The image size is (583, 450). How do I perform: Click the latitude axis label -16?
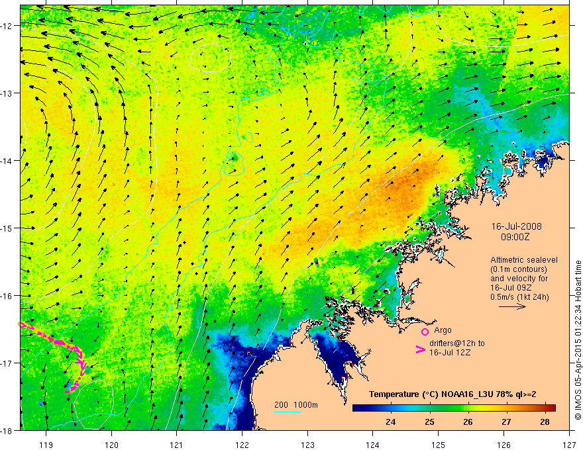point(7,296)
